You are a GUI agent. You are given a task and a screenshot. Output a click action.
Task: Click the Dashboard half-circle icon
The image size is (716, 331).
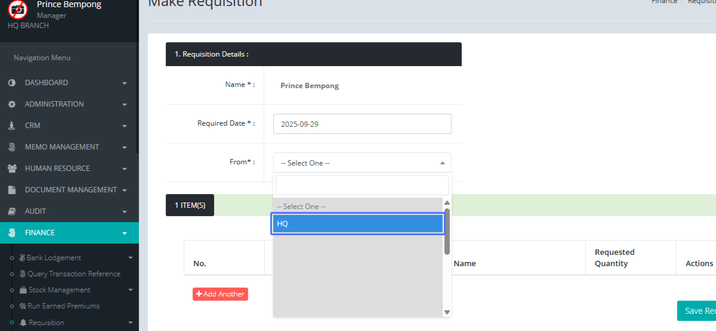click(x=12, y=83)
